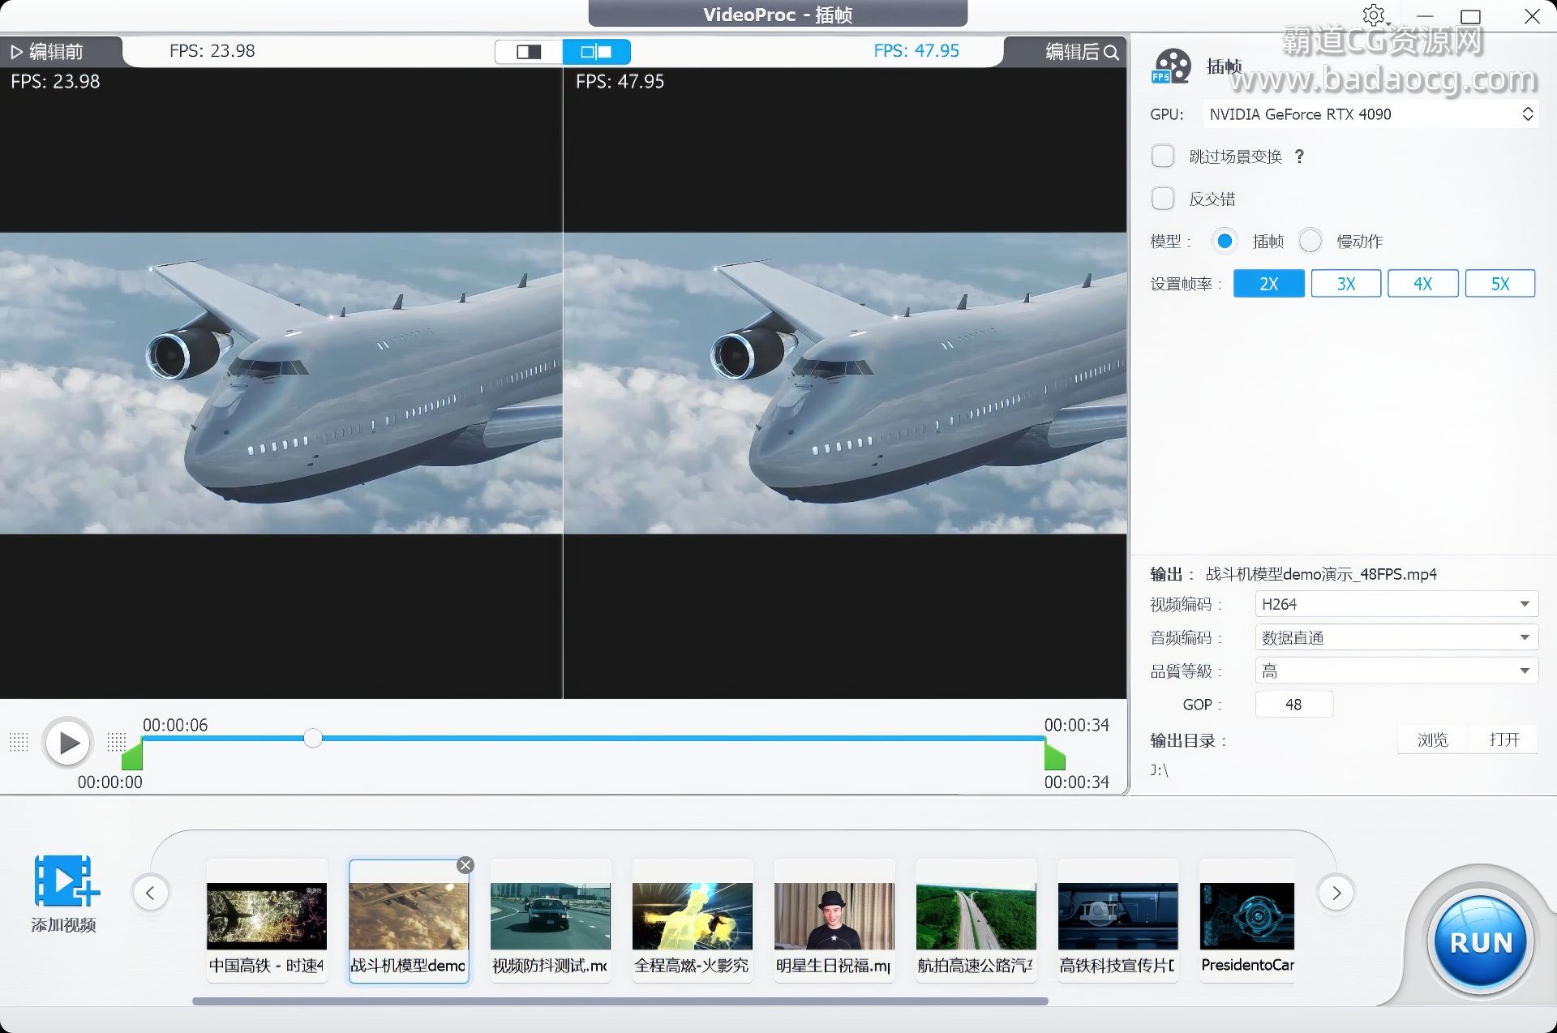Select the 明星生日祝福 video thumbnail
The height and width of the screenshot is (1033, 1557).
click(834, 921)
